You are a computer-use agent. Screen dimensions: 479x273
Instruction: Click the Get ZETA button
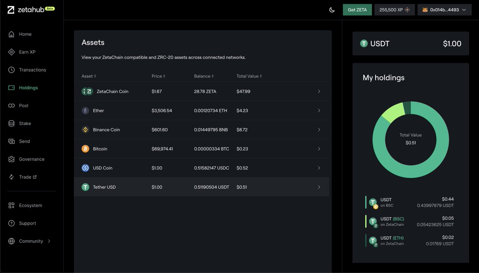[357, 10]
